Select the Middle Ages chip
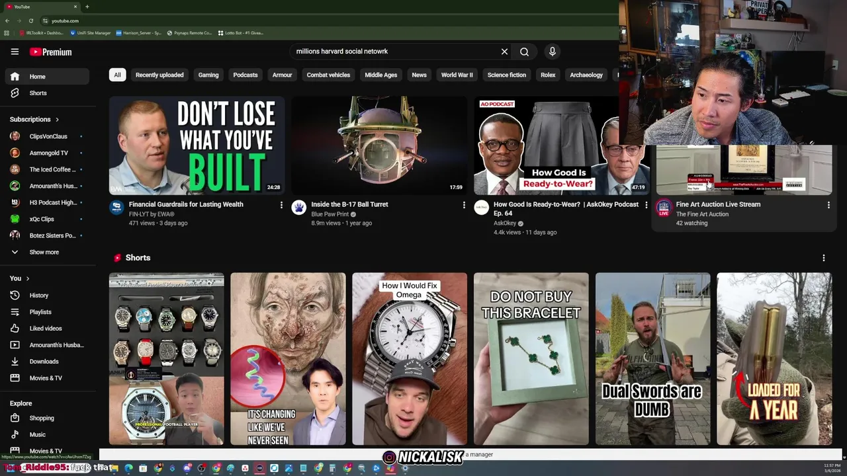Screen dimensions: 847x476 point(381,75)
